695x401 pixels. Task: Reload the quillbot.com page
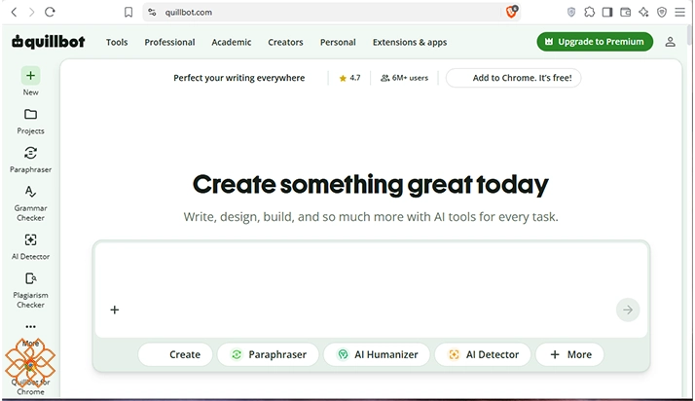pyautogui.click(x=50, y=12)
